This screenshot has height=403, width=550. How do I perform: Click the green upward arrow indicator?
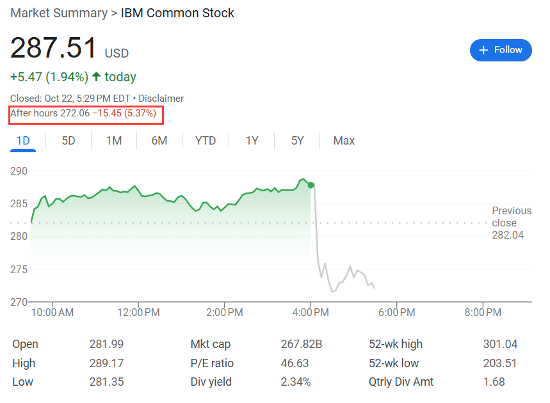click(x=96, y=77)
